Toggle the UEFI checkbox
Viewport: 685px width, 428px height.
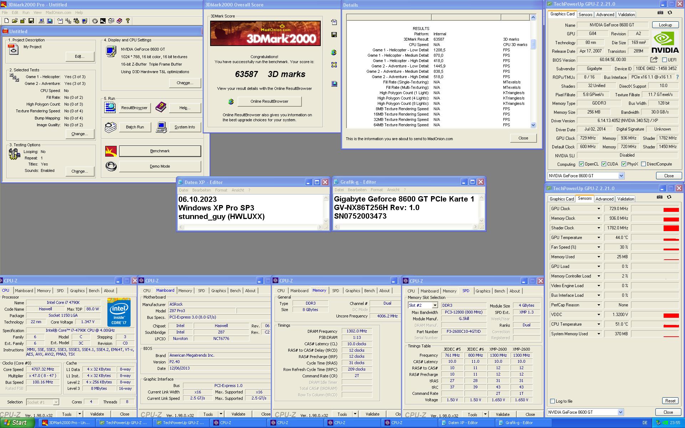664,60
